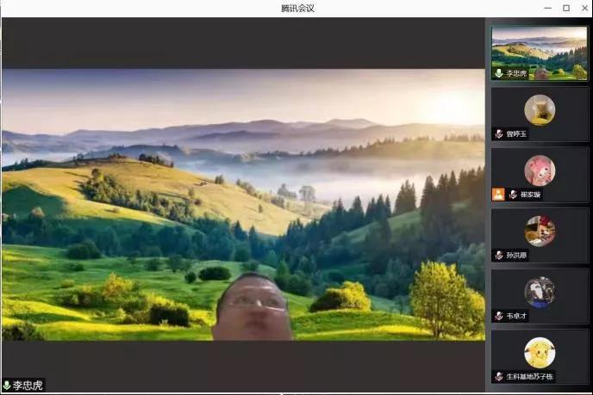Image resolution: width=593 pixels, height=395 pixels.
Task: Click the microphone icon in 李忠虎's sidebar thumbnail
Action: [x=498, y=73]
